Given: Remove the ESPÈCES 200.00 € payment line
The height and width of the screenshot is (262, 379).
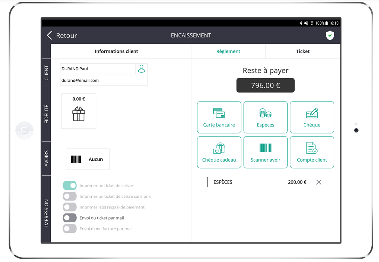Looking at the screenshot, I should pos(319,182).
